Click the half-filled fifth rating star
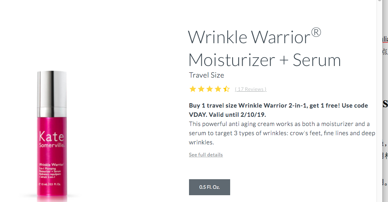The image size is (388, 202). 226,89
